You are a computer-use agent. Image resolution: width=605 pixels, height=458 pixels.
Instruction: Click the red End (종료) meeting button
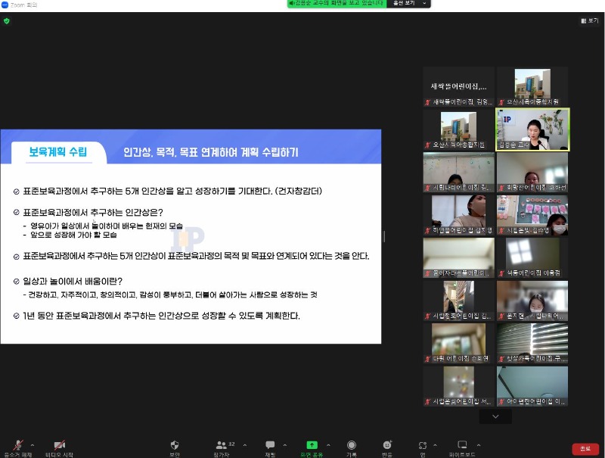coord(585,449)
